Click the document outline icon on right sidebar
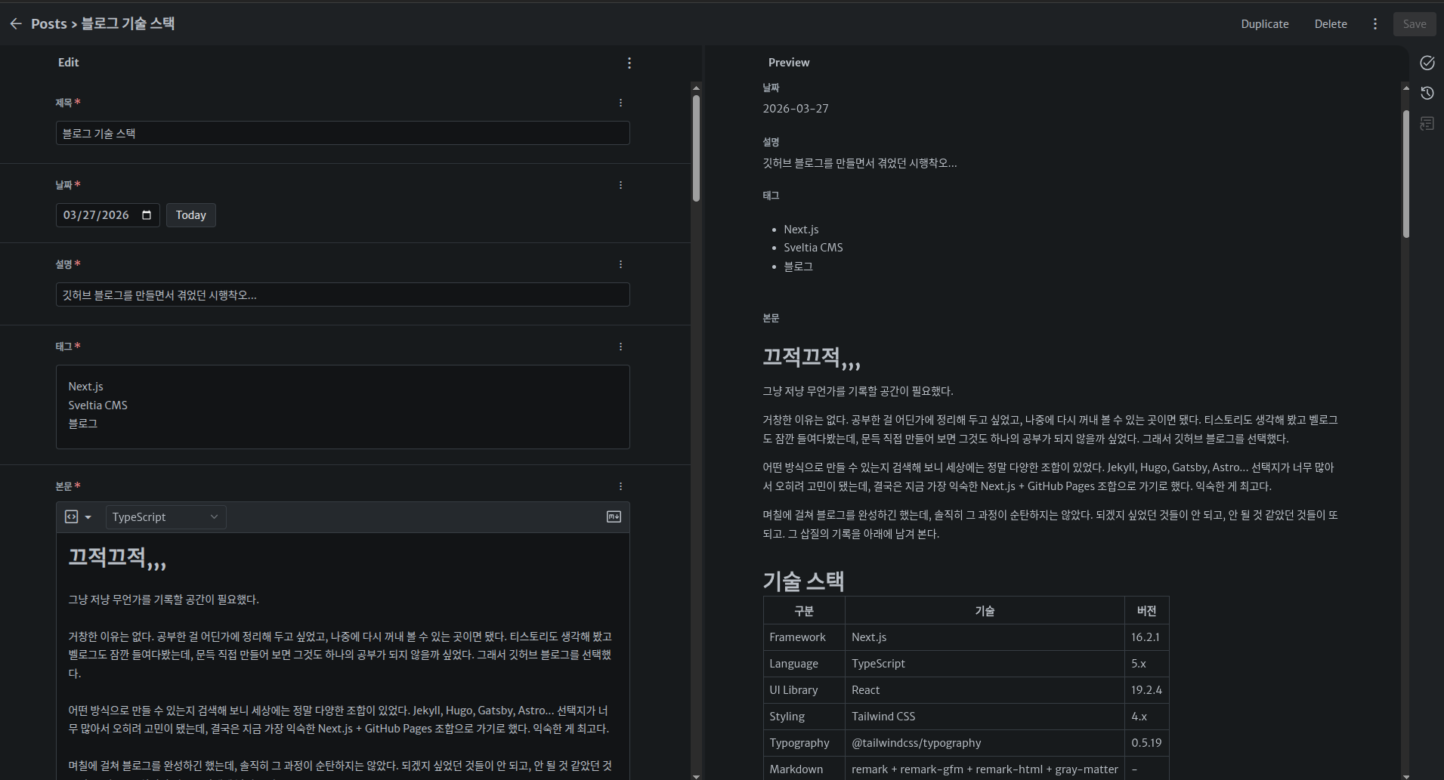 [x=1427, y=123]
